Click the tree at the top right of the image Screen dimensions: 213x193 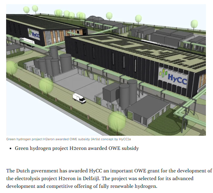[x=194, y=24]
